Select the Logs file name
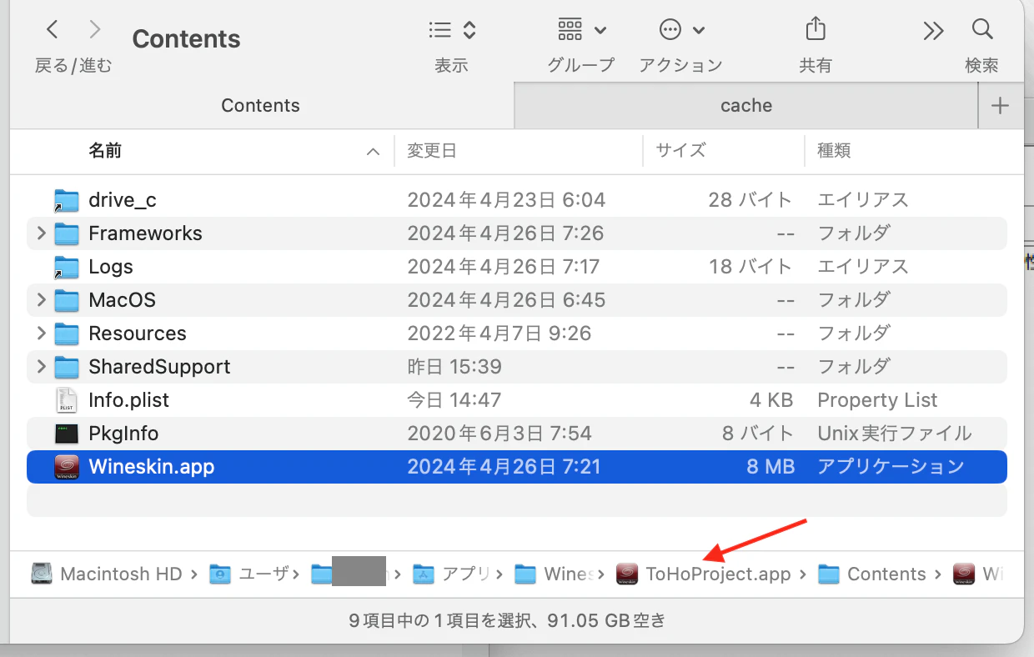 (111, 267)
